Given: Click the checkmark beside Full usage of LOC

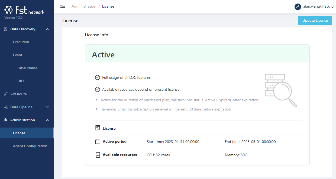Looking at the screenshot, I should (98, 77).
